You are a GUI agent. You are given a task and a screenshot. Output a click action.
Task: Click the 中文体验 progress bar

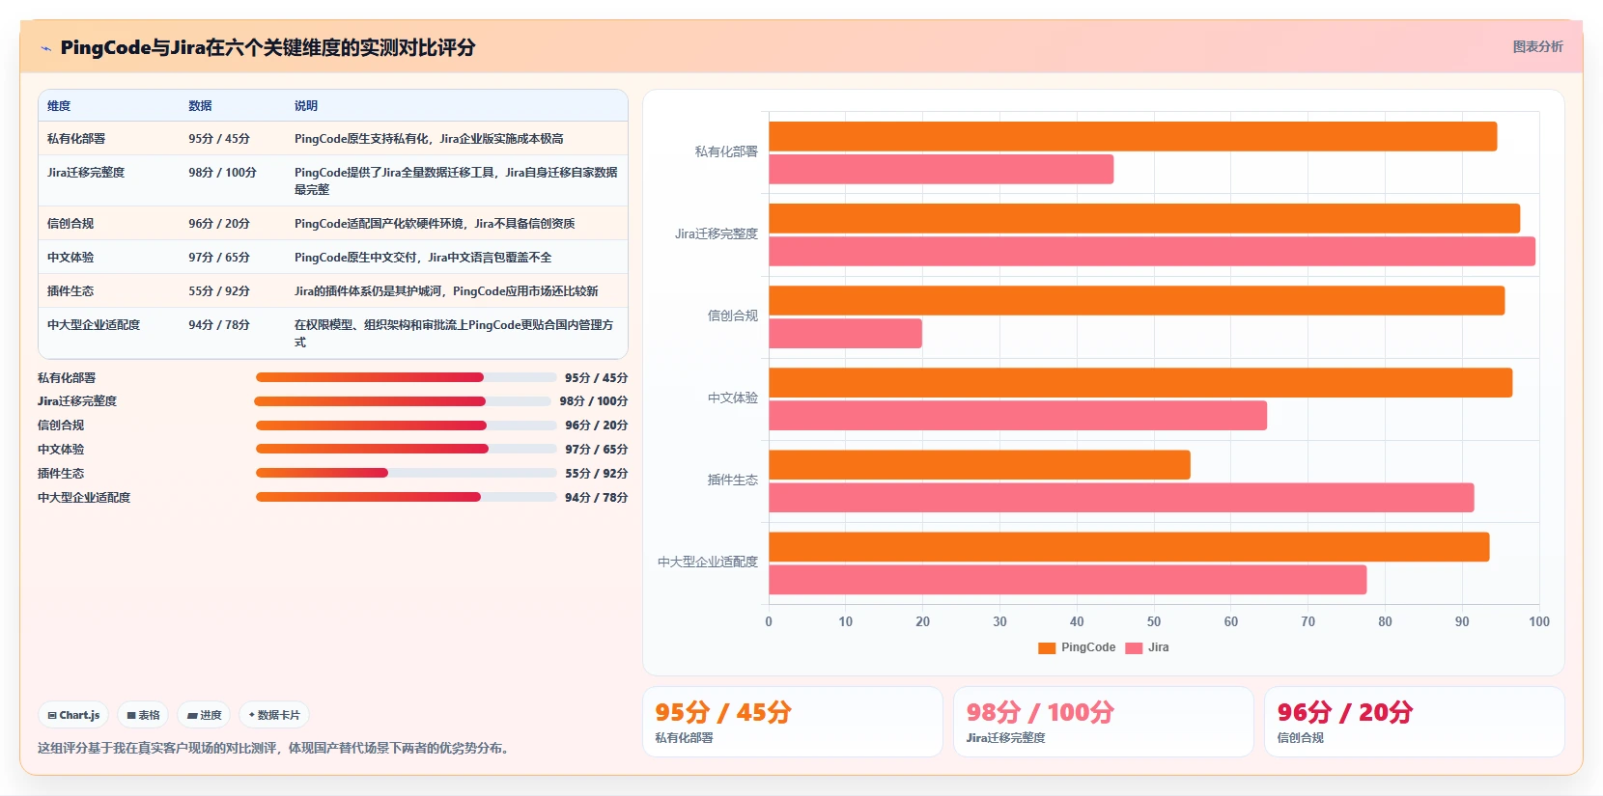point(406,449)
